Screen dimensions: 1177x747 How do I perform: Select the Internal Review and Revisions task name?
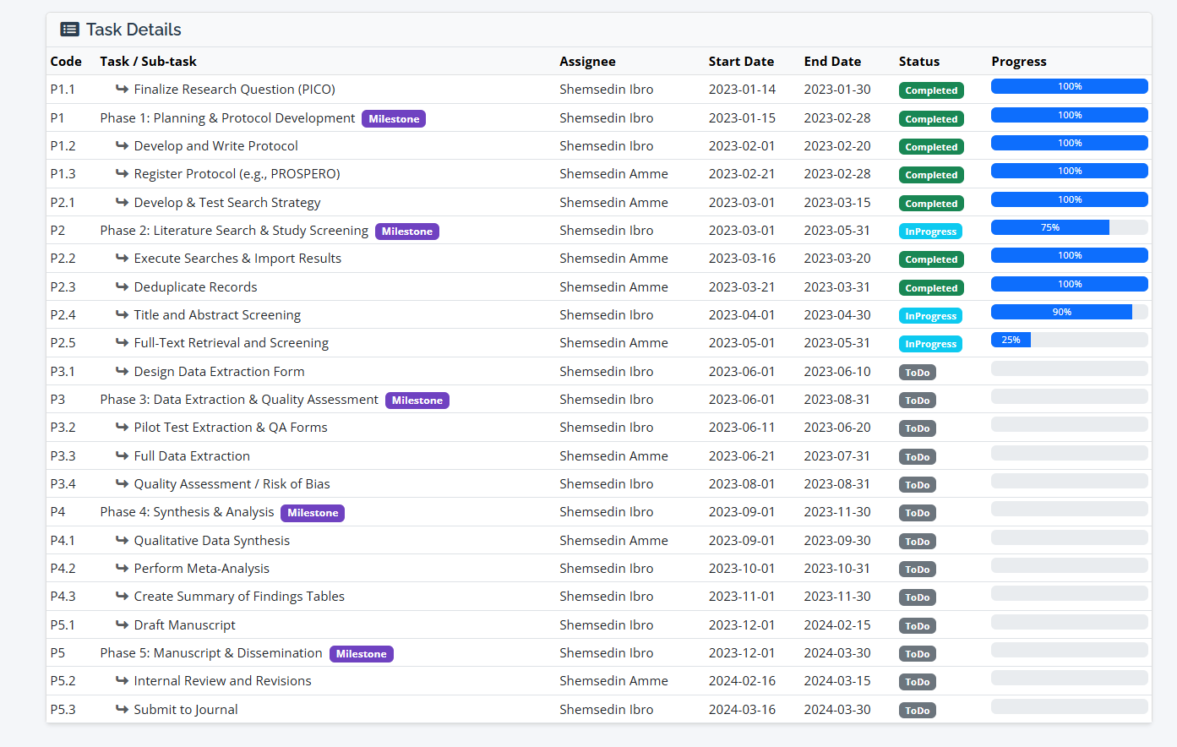click(222, 680)
